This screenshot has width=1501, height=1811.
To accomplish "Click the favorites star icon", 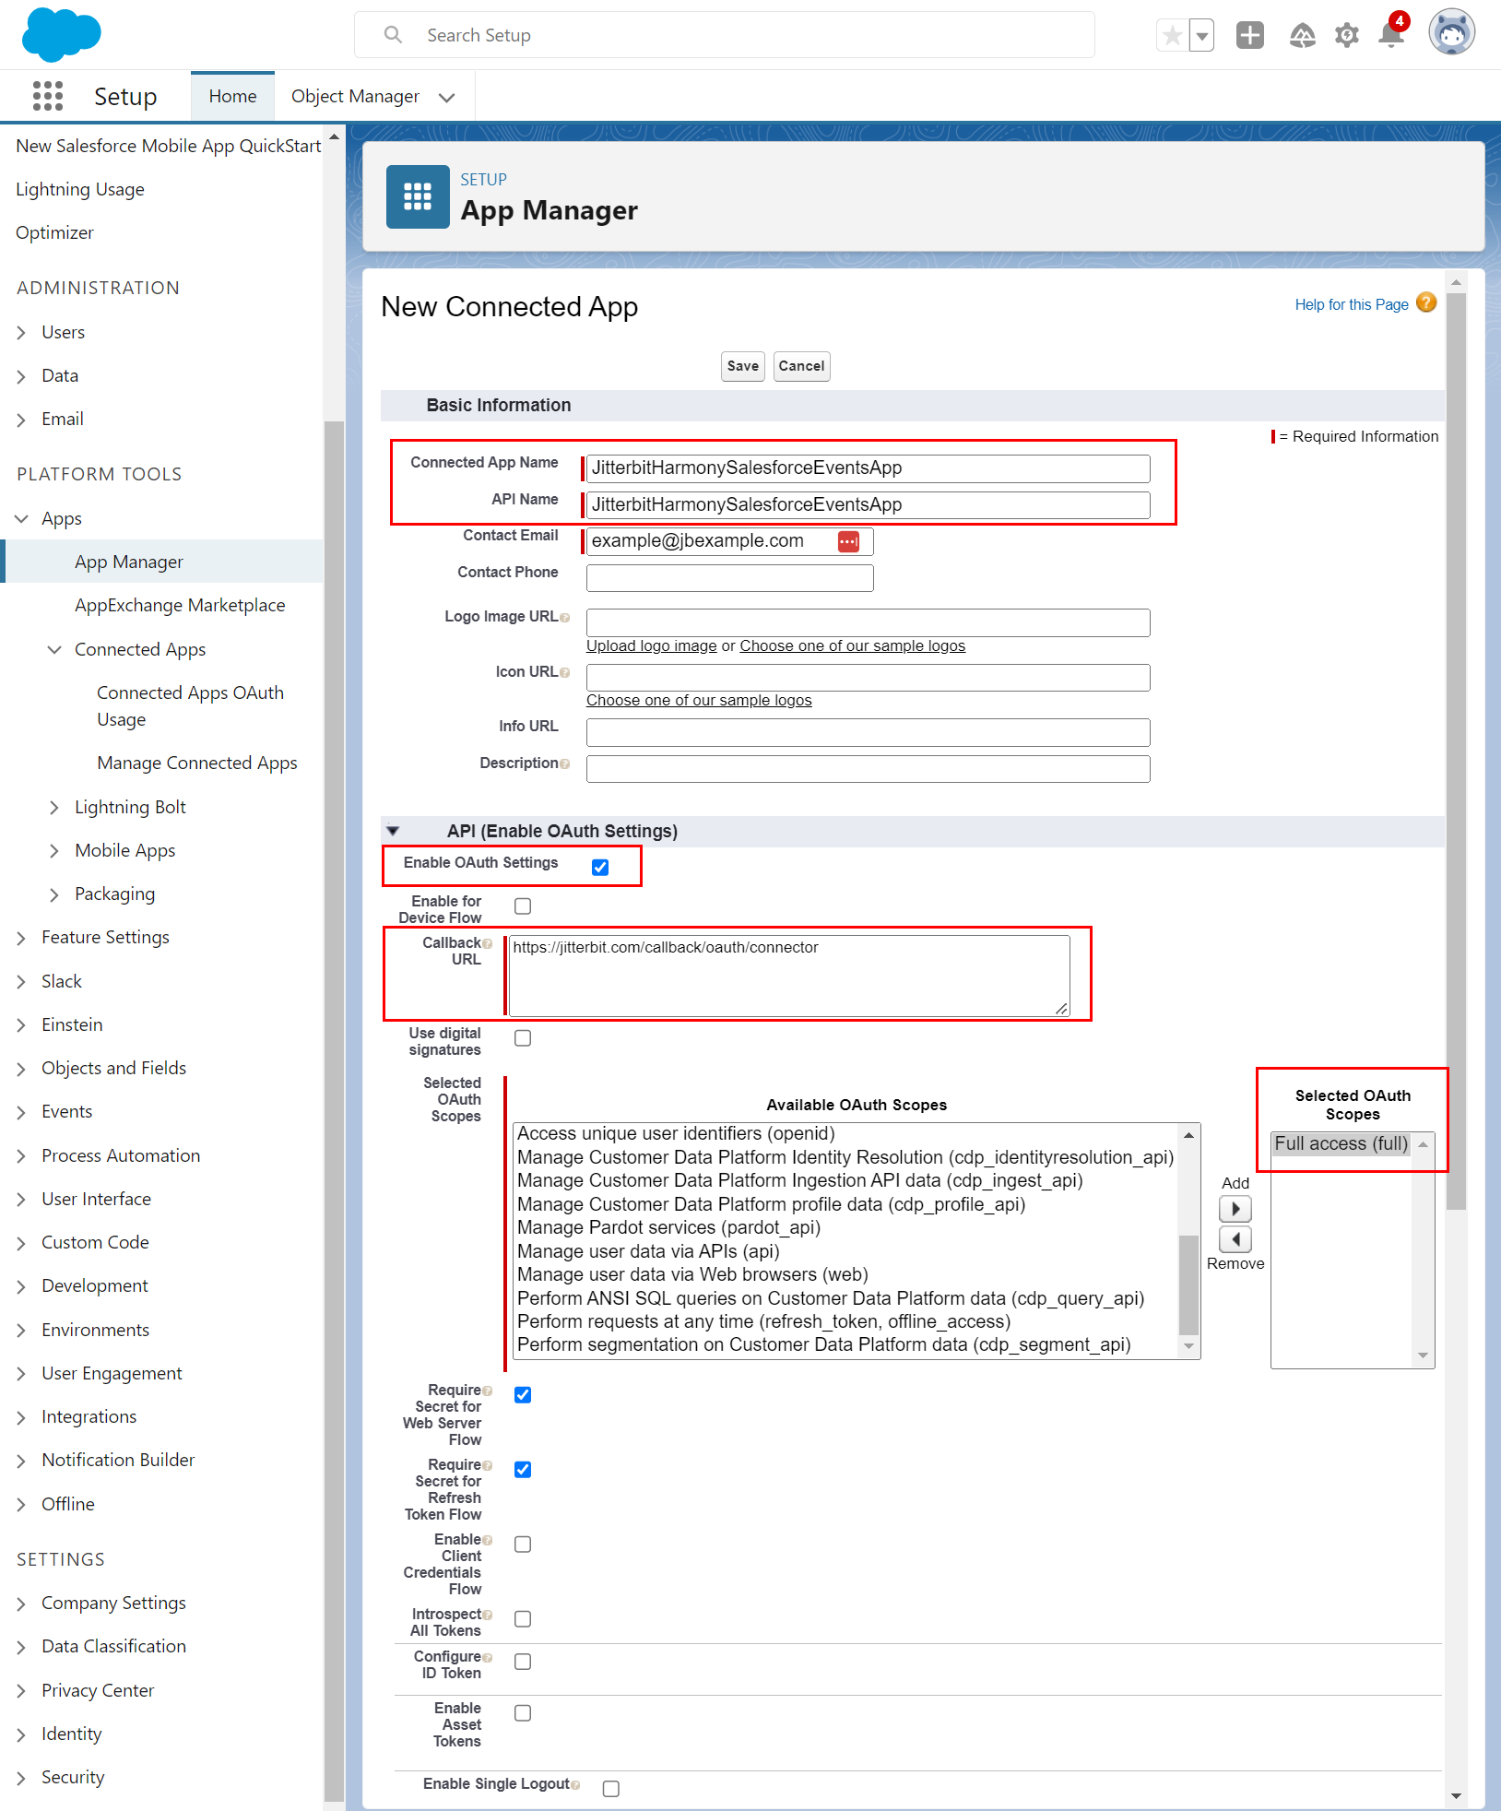I will pyautogui.click(x=1171, y=34).
